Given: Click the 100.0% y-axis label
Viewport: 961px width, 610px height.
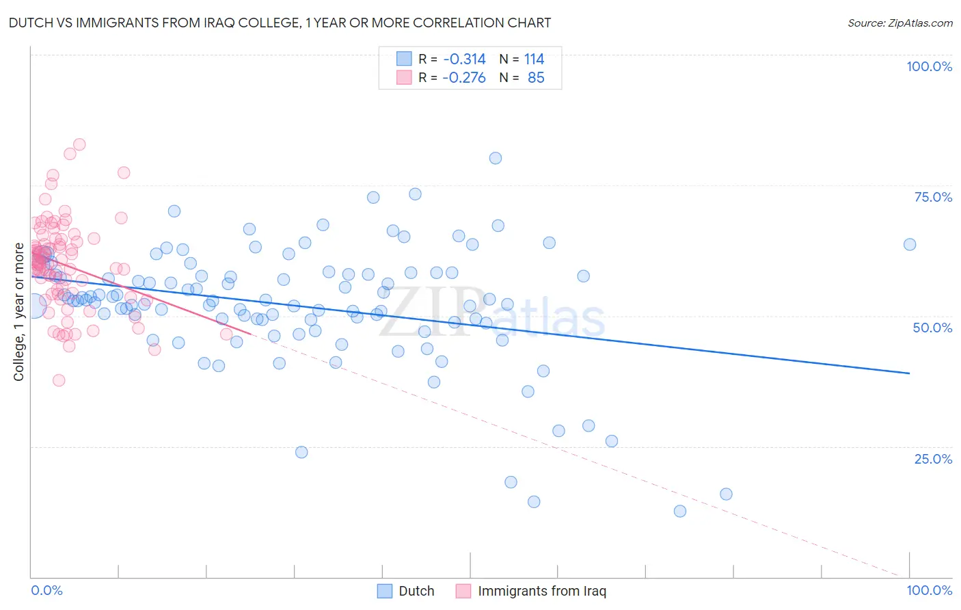Looking at the screenshot, I should click(x=929, y=66).
